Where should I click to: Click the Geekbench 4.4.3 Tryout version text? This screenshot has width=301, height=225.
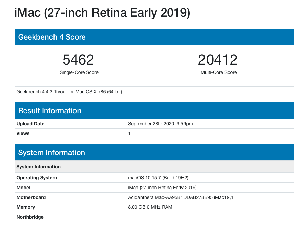(69, 92)
